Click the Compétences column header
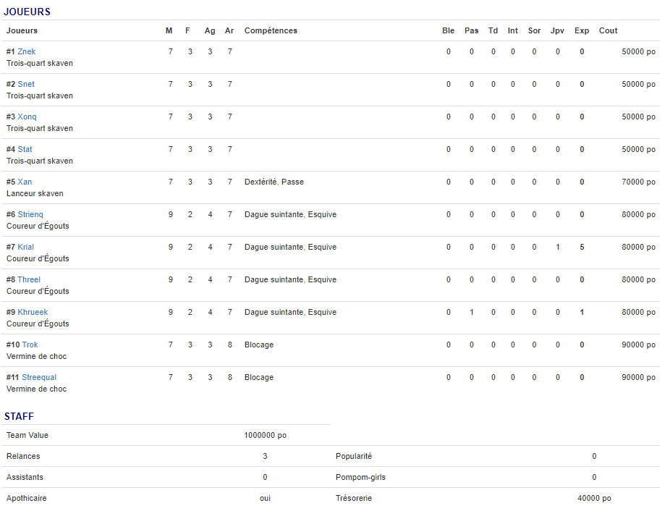Viewport: 665px width, 511px height. pos(271,30)
